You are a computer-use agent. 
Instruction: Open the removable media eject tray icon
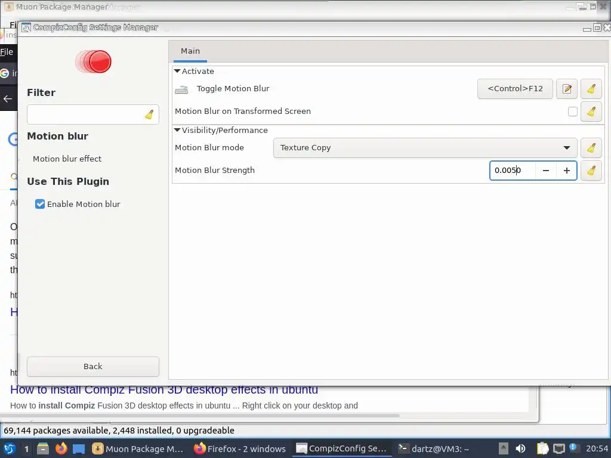[504, 449]
